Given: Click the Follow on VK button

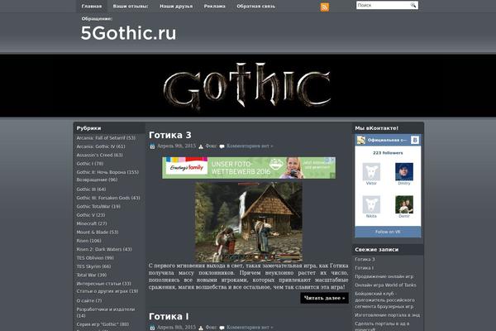Looking at the screenshot, I should tap(388, 232).
